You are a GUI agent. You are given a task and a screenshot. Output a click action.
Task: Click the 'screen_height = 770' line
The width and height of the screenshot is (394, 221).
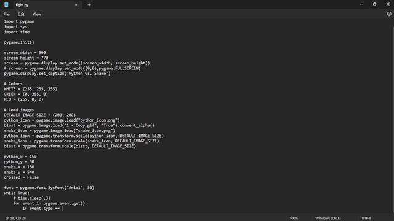[x=26, y=58]
